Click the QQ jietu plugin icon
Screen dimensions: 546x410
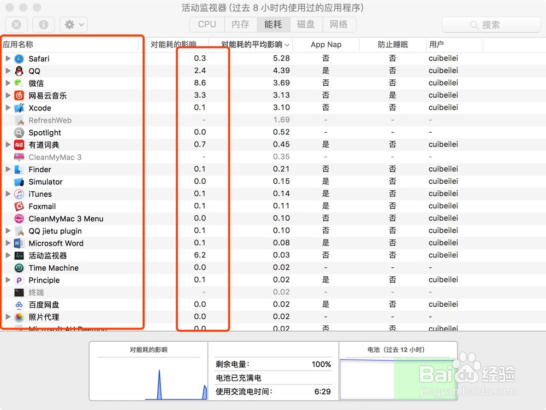click(19, 231)
